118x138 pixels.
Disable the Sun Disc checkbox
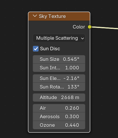[36, 49]
